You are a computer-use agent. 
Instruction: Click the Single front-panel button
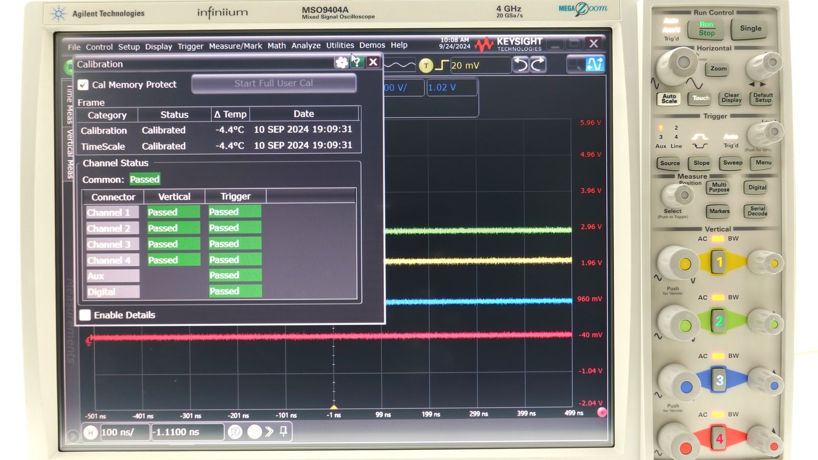coord(751,29)
